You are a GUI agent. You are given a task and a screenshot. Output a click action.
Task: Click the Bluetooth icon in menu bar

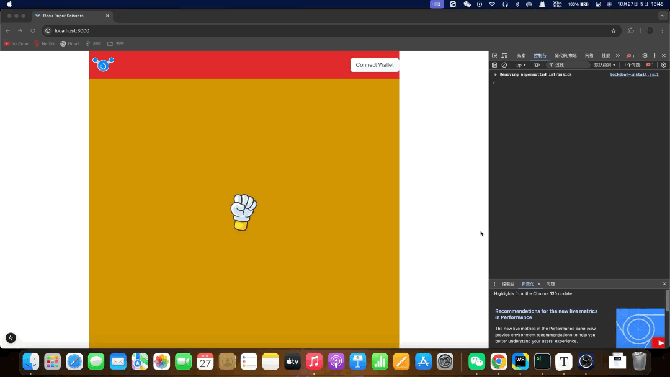tap(517, 4)
